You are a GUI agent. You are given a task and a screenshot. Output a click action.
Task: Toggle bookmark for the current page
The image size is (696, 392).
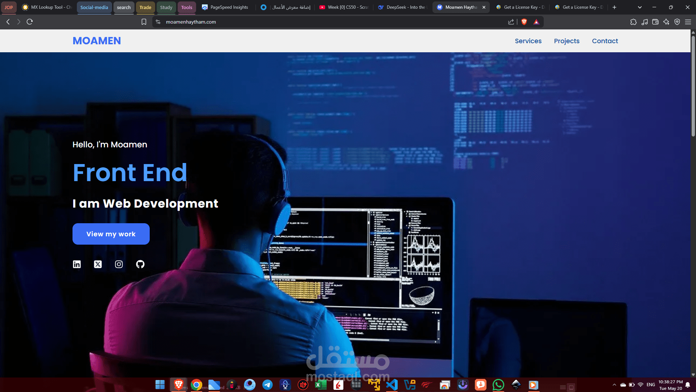point(144,22)
